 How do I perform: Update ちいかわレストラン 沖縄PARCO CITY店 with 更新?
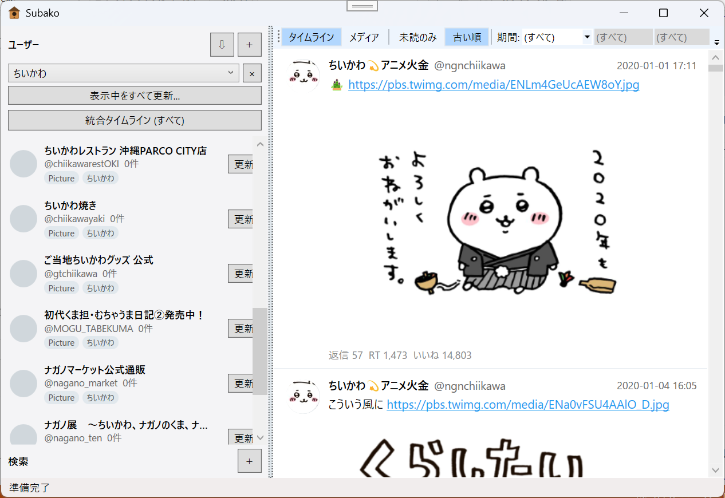(241, 164)
